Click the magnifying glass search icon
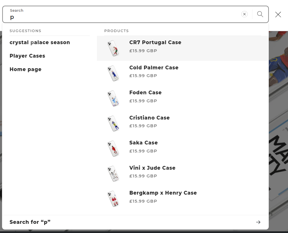Screen dimensions: 288x233 click(x=260, y=14)
